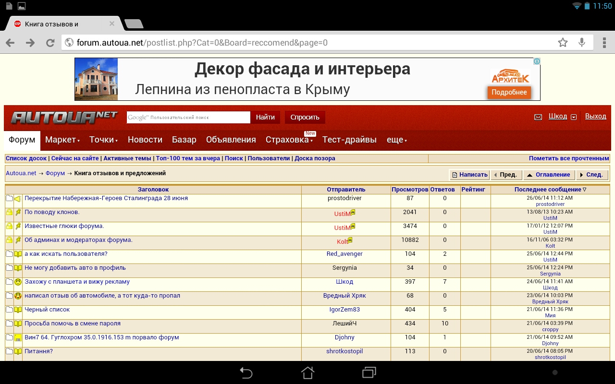Close the Книга отзывов browser tab
The width and height of the screenshot is (615, 384).
pyautogui.click(x=111, y=24)
